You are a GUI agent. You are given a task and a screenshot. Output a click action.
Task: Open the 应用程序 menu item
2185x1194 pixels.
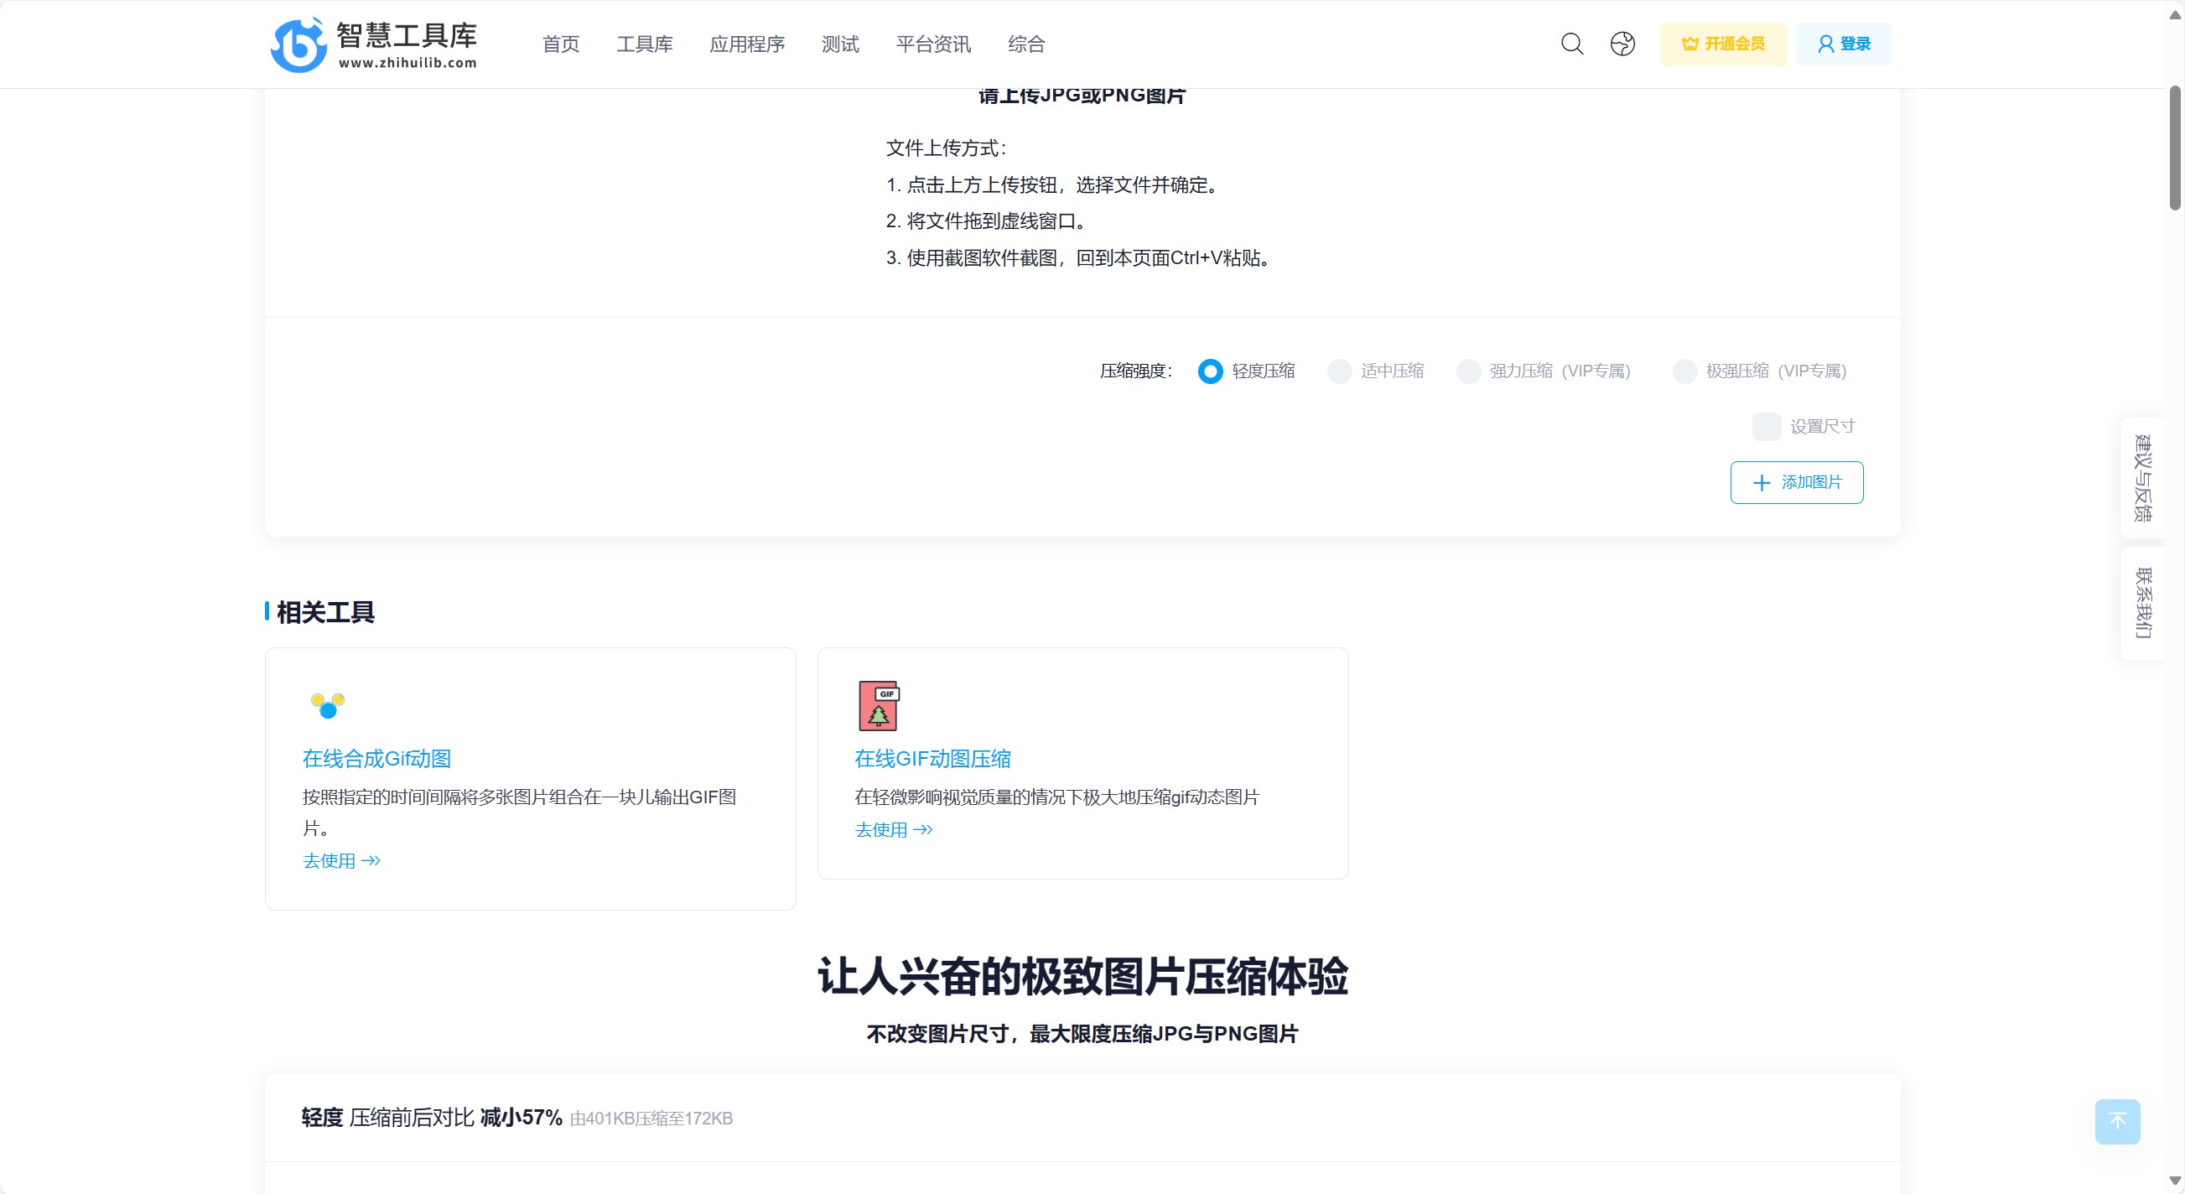pyautogui.click(x=747, y=44)
